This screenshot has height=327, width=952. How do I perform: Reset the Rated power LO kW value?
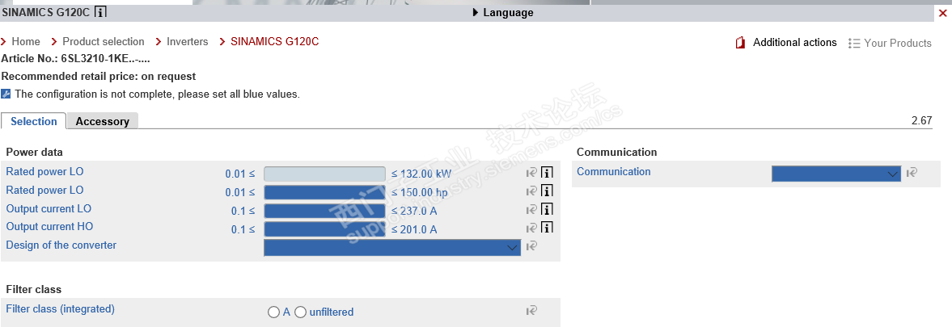[x=532, y=173]
